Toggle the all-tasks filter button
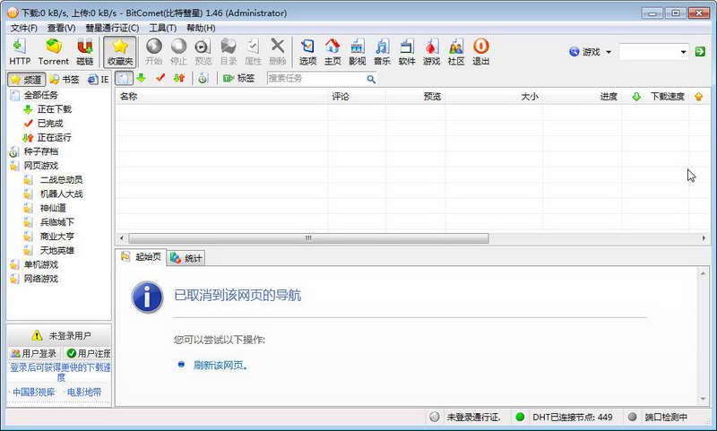Screen dimensions: 717x431 (x=124, y=78)
